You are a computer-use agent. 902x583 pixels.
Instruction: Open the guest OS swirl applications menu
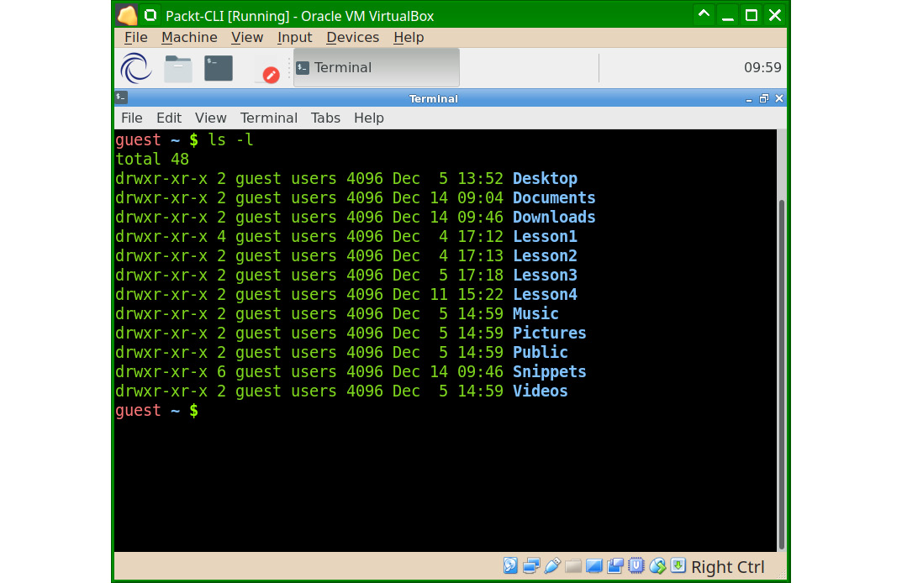tap(136, 68)
